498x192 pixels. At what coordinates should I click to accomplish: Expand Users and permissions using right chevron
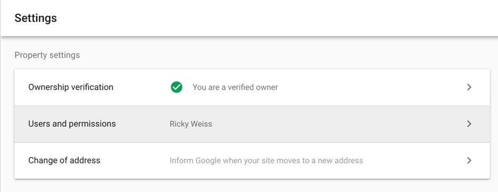469,124
